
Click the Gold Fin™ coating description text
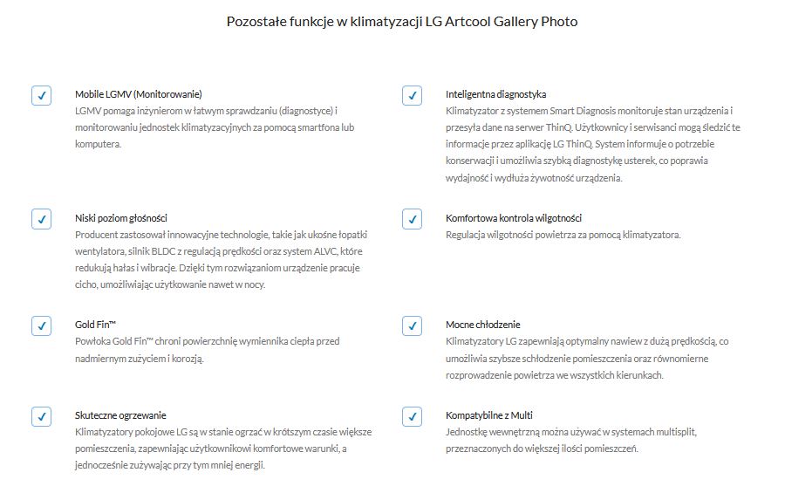207,349
